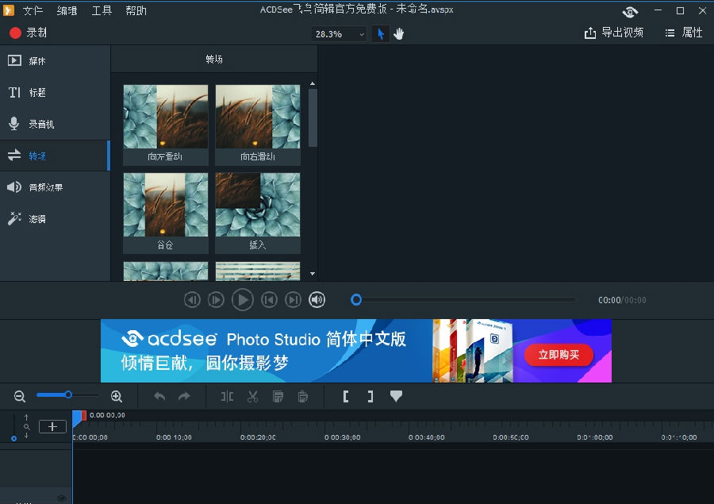Image resolution: width=714 pixels, height=504 pixels.
Task: Add a marker with the flag icon
Action: click(396, 396)
